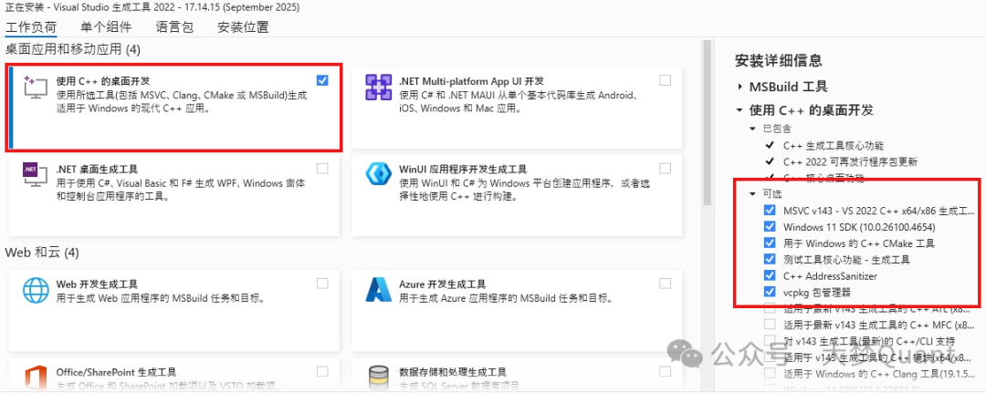986x393 pixels.
Task: Check the Web 开发生成工具 workload
Action: pyautogui.click(x=322, y=284)
